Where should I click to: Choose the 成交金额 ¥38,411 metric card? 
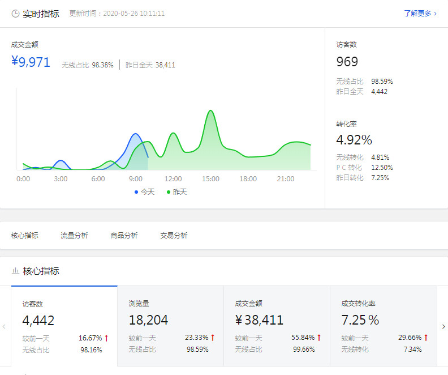pos(277,326)
